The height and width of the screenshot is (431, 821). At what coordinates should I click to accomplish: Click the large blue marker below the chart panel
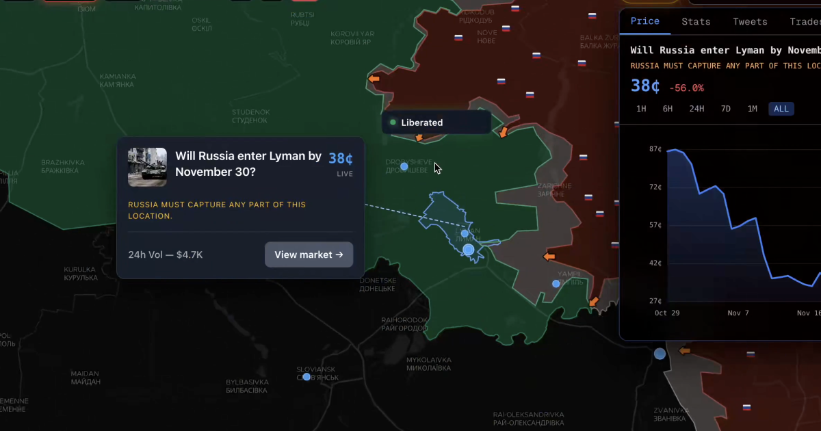[x=660, y=354]
